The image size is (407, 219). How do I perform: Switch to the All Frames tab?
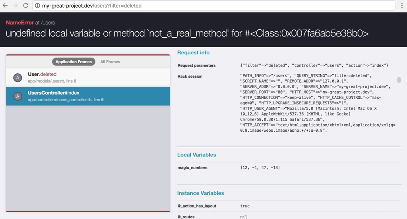click(x=110, y=61)
